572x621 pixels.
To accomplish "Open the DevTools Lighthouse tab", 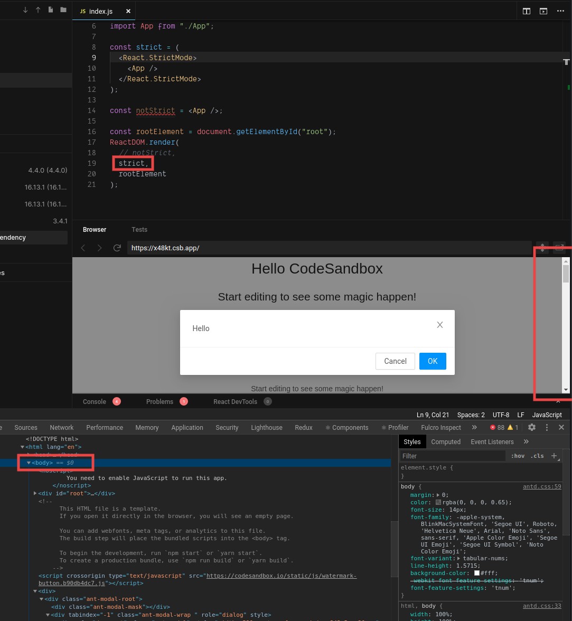I will pyautogui.click(x=267, y=428).
